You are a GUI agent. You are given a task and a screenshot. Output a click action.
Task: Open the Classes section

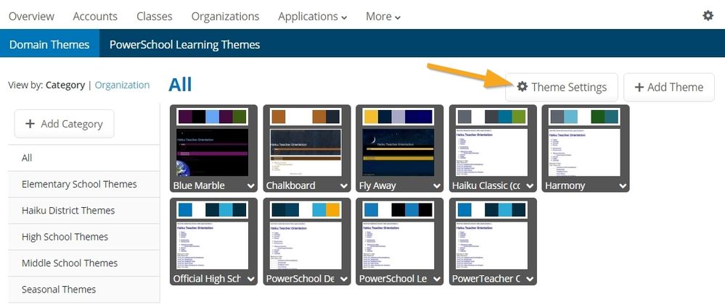click(x=155, y=16)
